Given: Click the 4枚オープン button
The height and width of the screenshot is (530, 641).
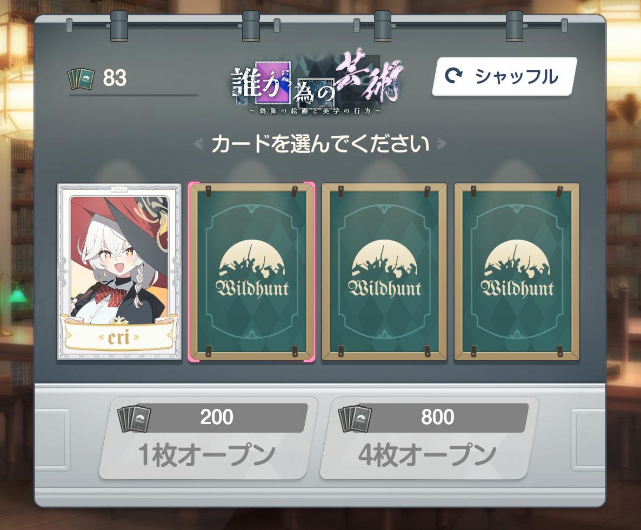Looking at the screenshot, I should pyautogui.click(x=429, y=438).
